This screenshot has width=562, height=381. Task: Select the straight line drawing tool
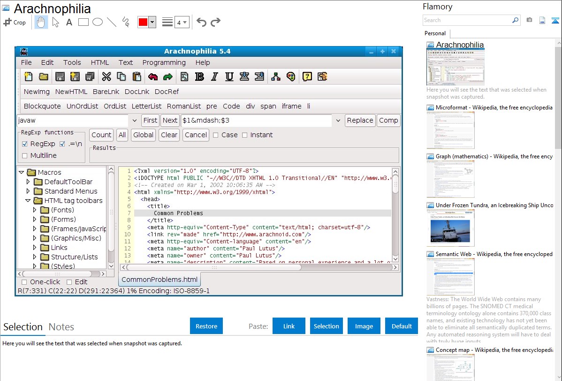(x=112, y=22)
